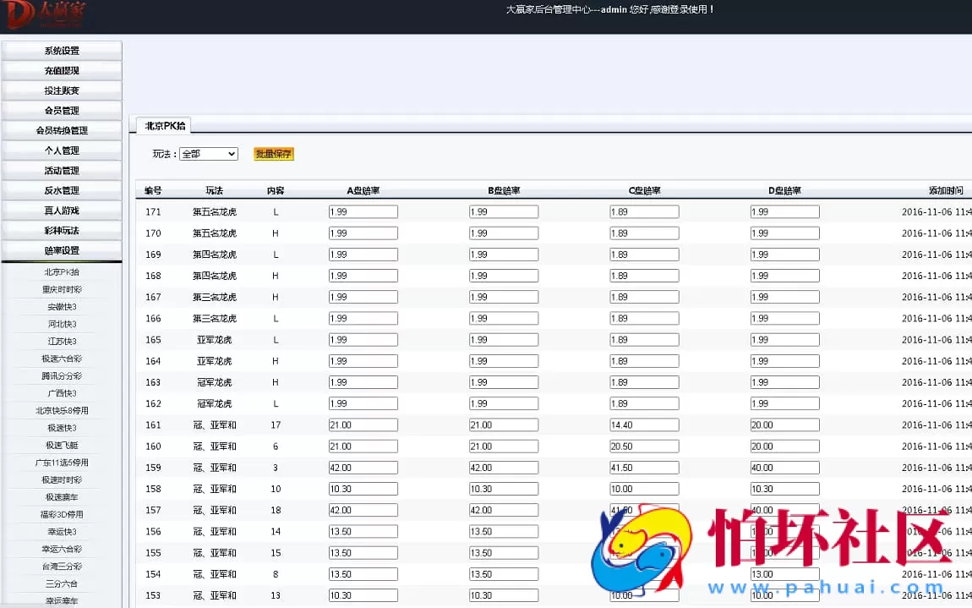Select 腾讯分分彩 odds settings
Viewport: 972px width, 608px height.
(61, 375)
